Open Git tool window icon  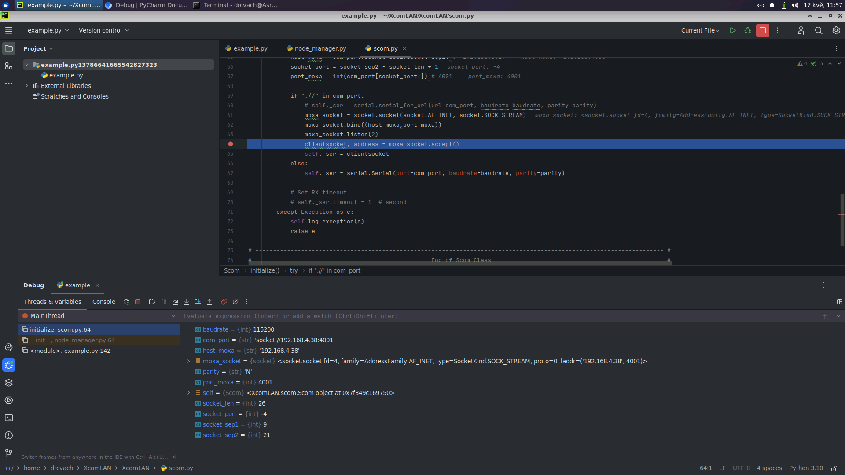[9, 453]
